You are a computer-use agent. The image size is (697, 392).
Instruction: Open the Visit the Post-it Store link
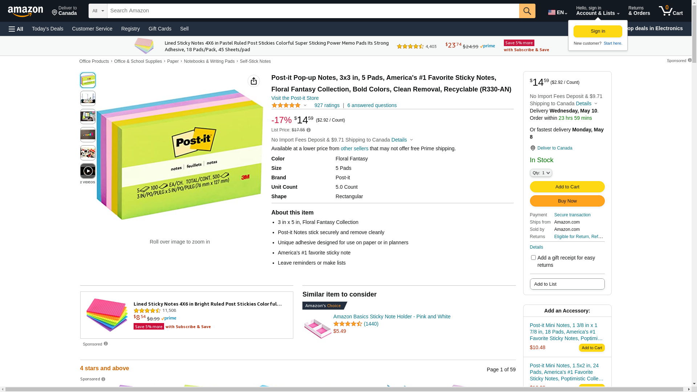295,98
